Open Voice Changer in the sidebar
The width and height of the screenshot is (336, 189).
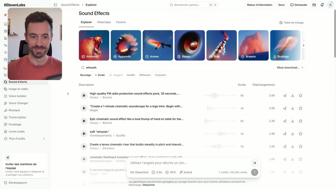(25, 103)
